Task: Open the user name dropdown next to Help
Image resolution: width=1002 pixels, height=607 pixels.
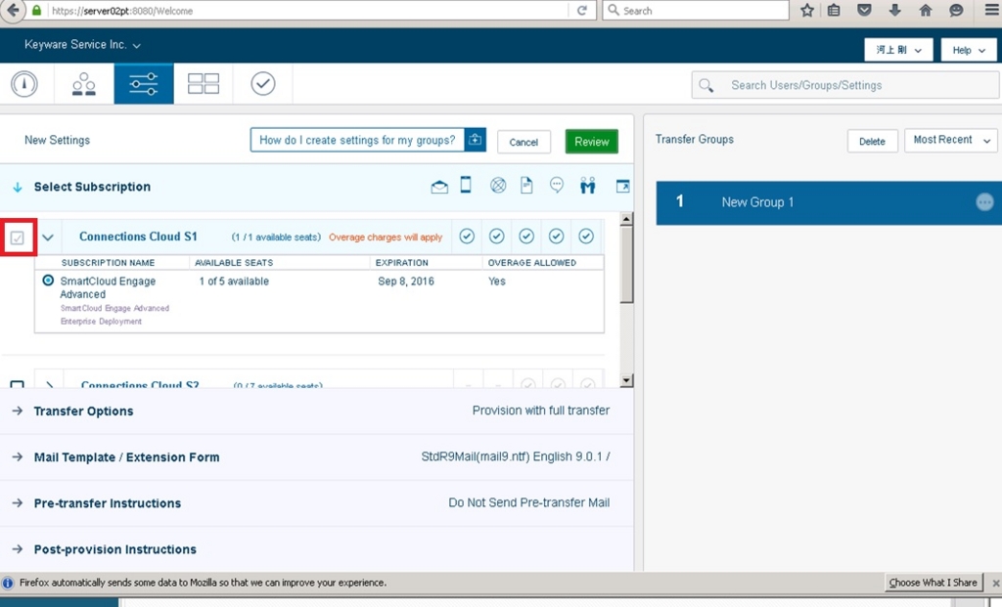Action: pos(898,50)
